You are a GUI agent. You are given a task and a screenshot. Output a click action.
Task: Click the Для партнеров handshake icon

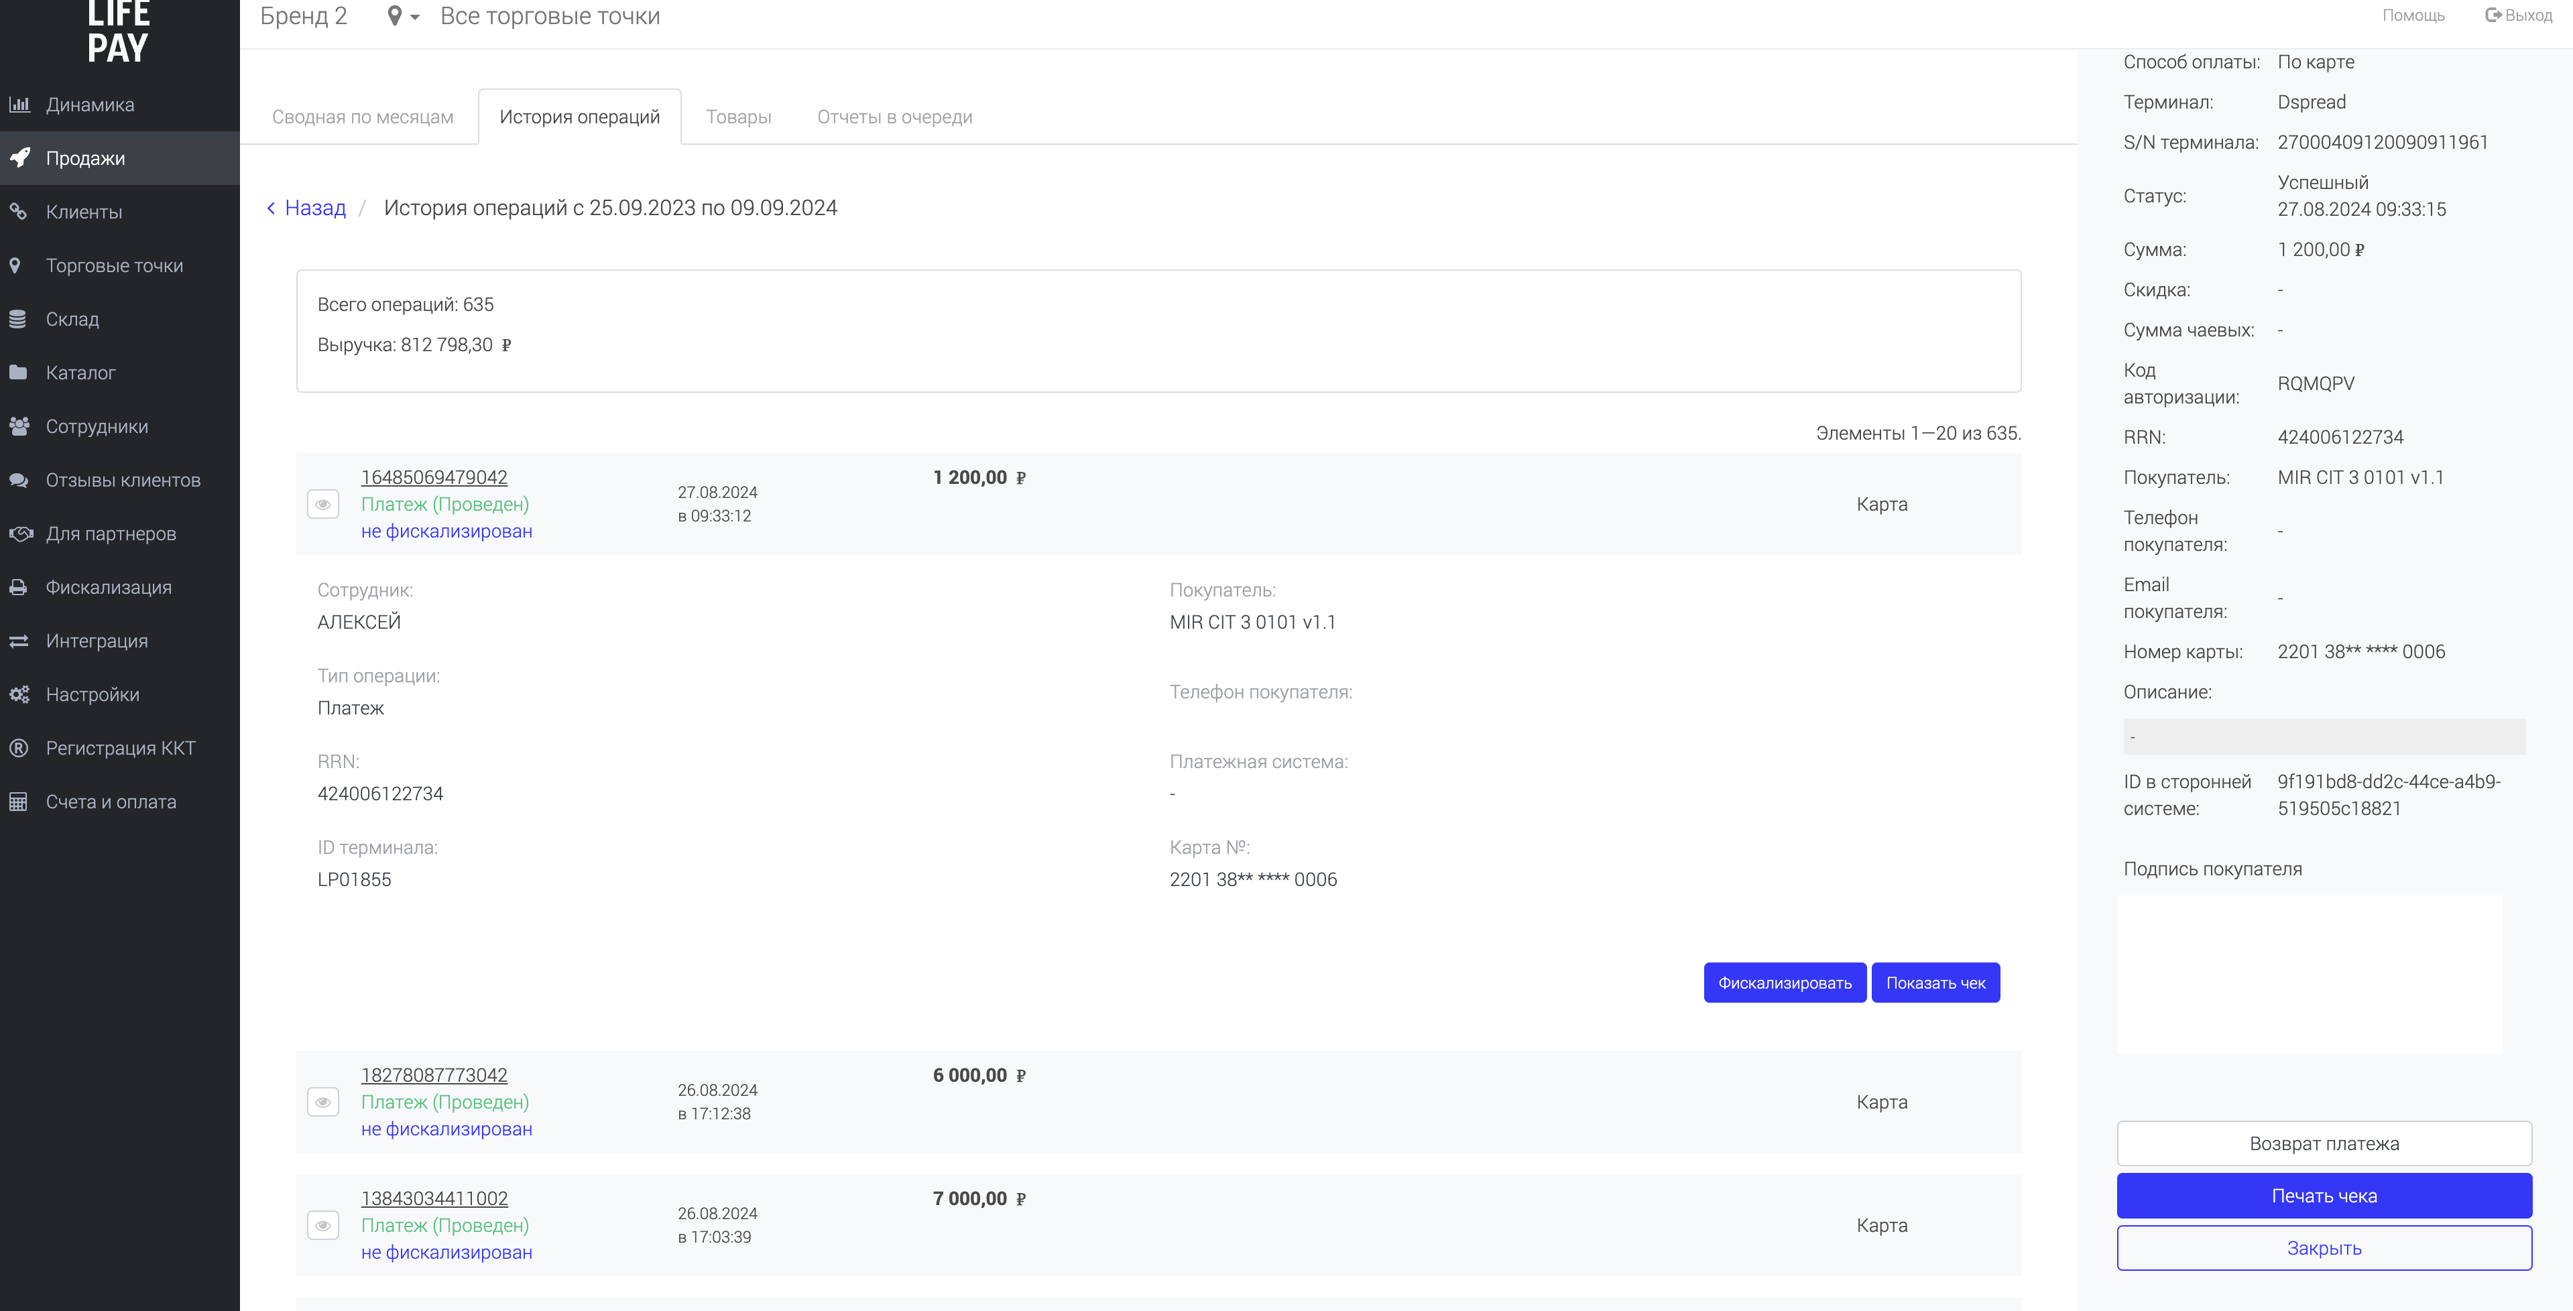(x=21, y=534)
